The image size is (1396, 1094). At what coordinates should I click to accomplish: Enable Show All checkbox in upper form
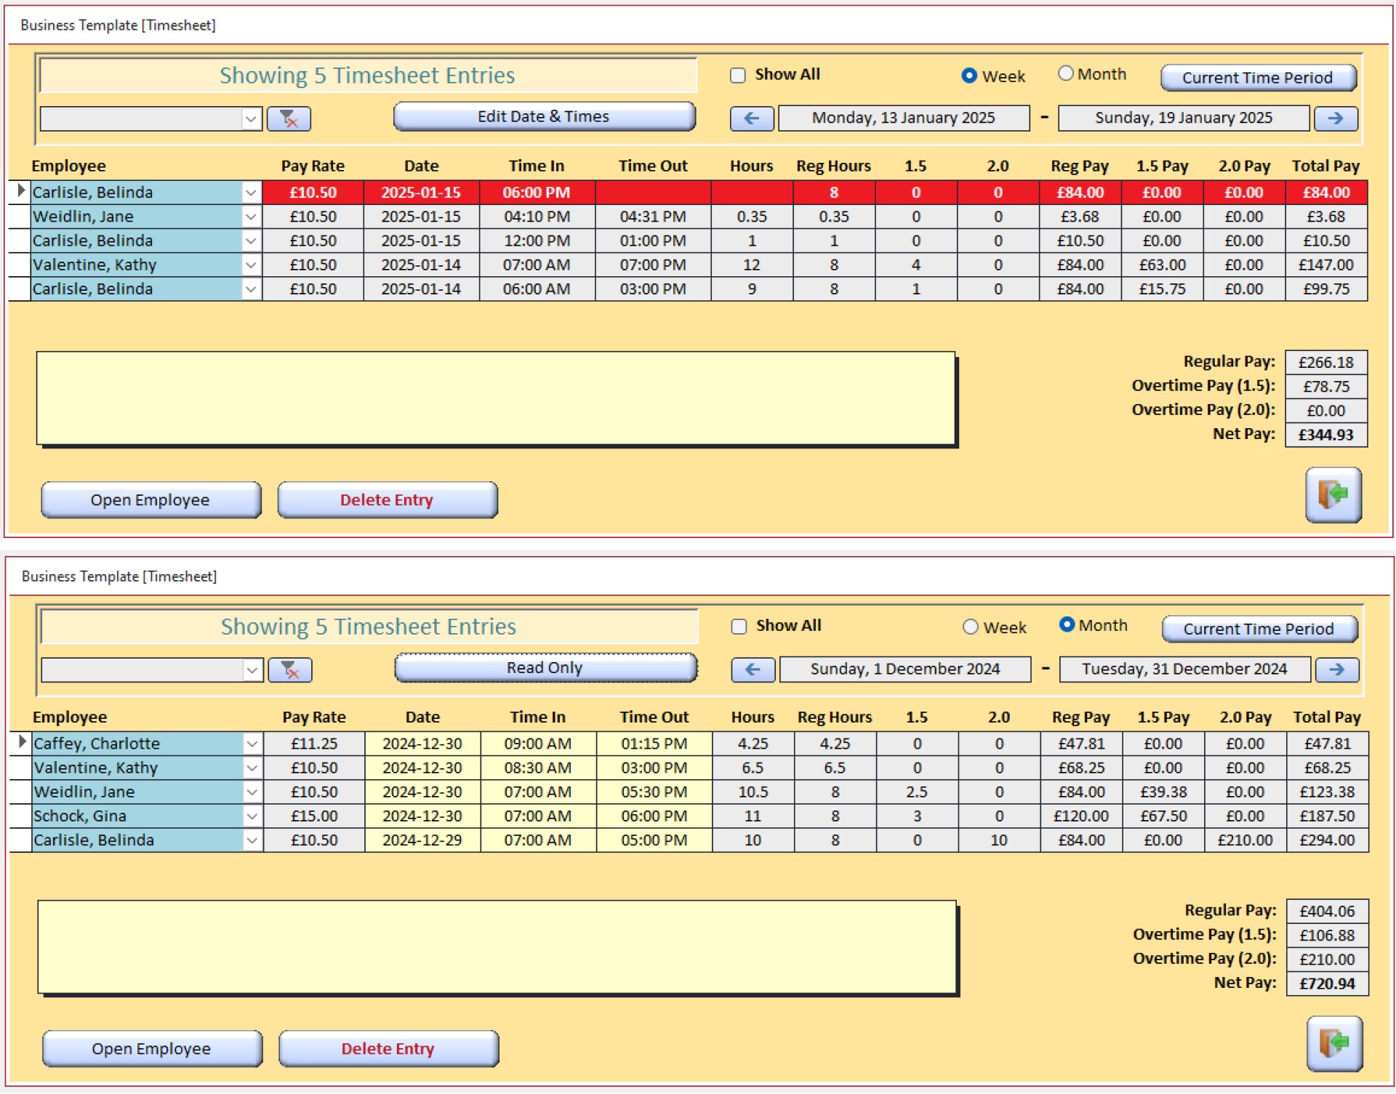[738, 76]
